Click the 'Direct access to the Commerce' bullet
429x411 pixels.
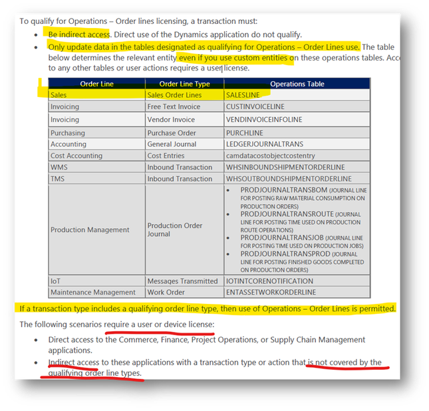[x=207, y=344]
